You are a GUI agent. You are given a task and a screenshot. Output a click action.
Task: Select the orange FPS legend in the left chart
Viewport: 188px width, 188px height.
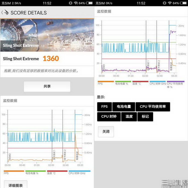14,172
